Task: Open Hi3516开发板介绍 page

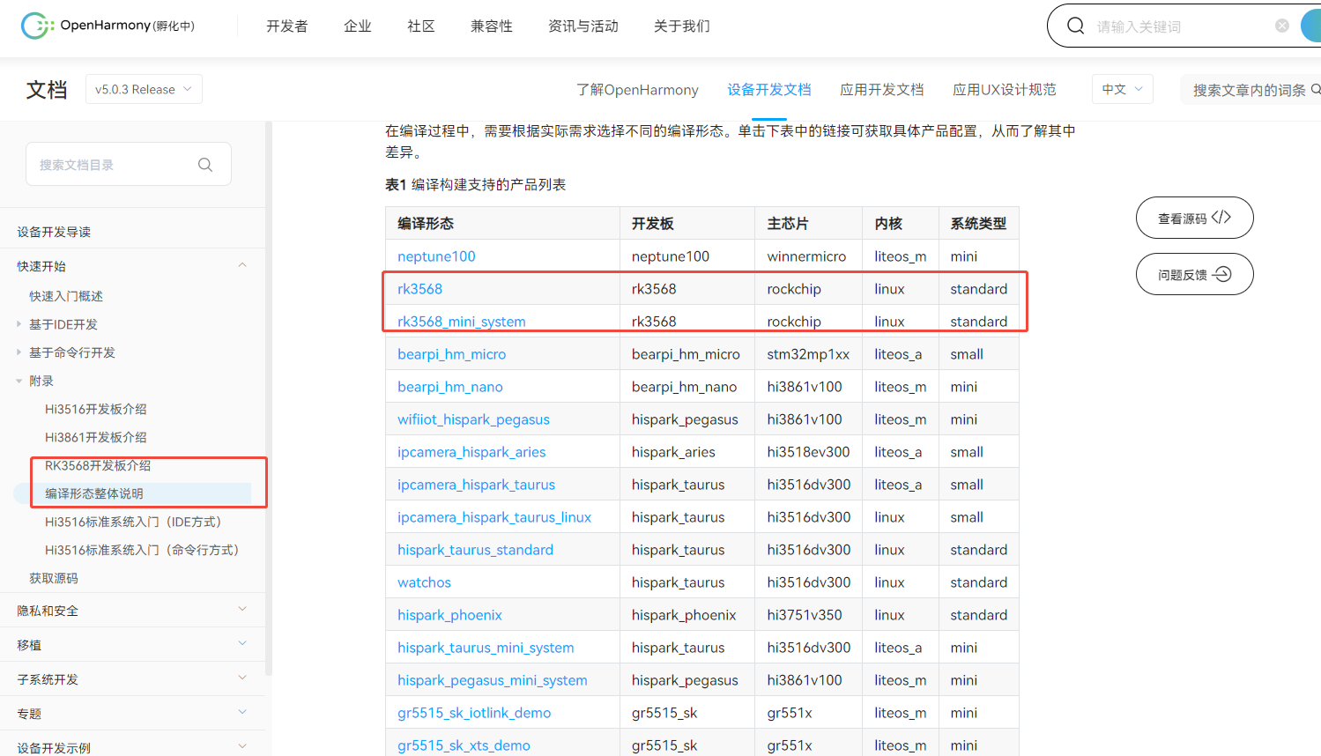Action: 96,409
